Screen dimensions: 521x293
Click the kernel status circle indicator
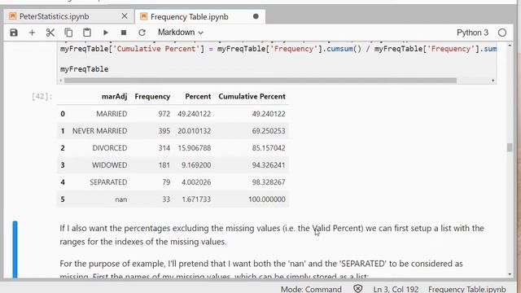(502, 33)
